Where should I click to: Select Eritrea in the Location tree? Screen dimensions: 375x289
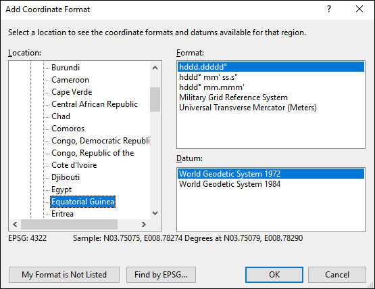coord(62,214)
